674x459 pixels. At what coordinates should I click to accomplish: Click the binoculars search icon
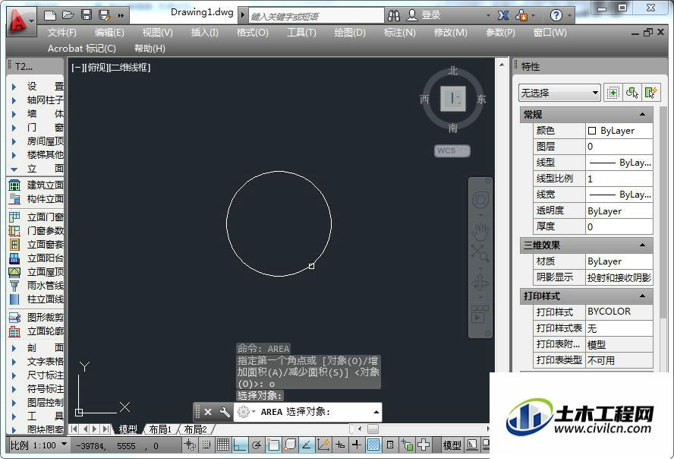point(393,16)
